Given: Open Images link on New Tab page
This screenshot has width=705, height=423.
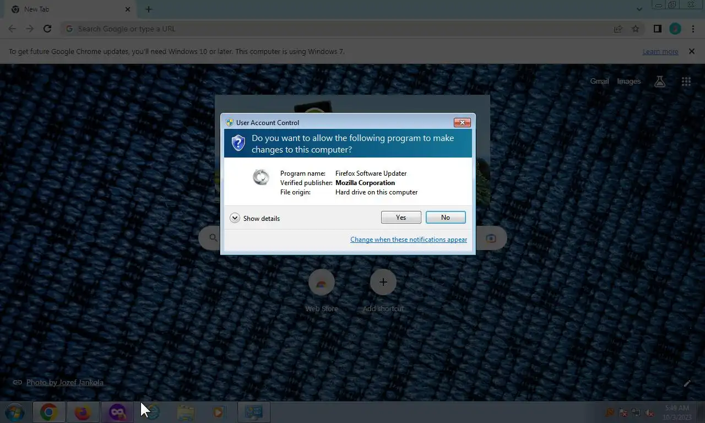Looking at the screenshot, I should (x=628, y=81).
